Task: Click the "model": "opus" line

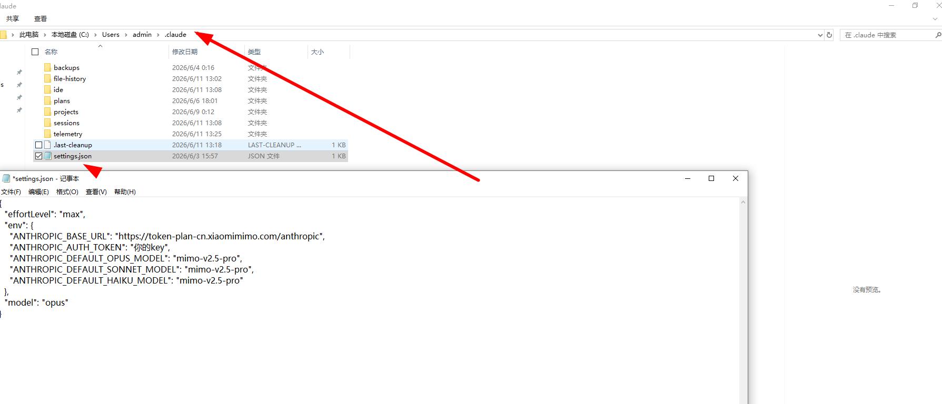Action: (x=36, y=302)
